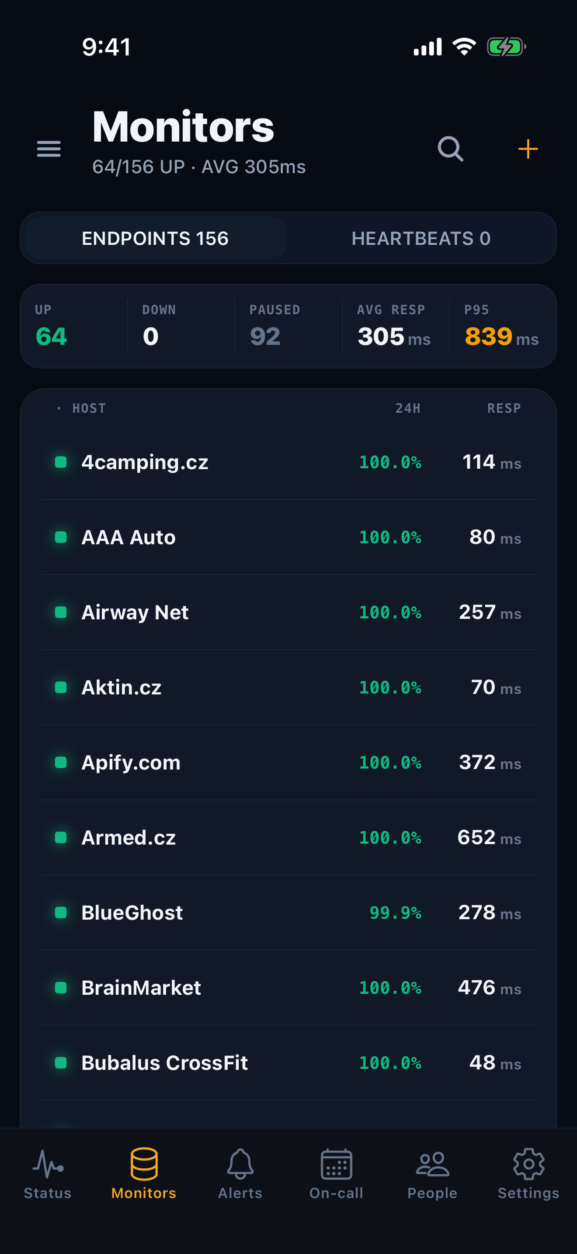Filter by the UP 64 stat

74,326
